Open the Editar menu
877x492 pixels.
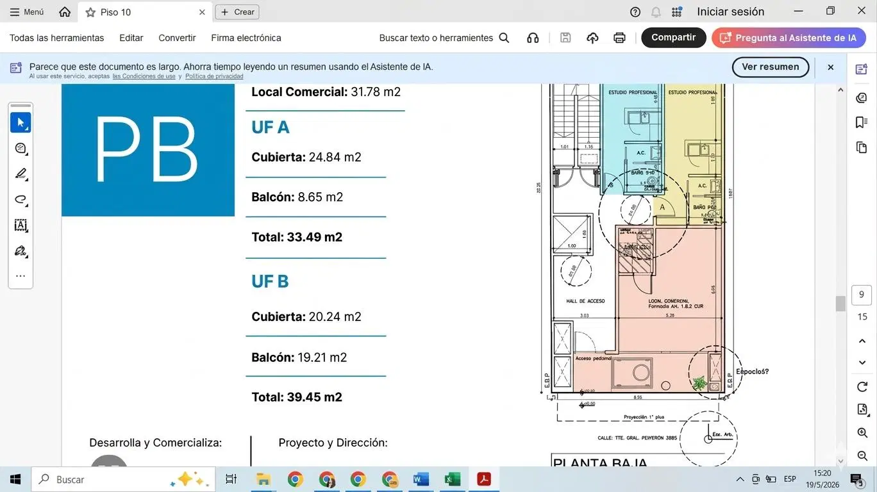click(x=131, y=38)
